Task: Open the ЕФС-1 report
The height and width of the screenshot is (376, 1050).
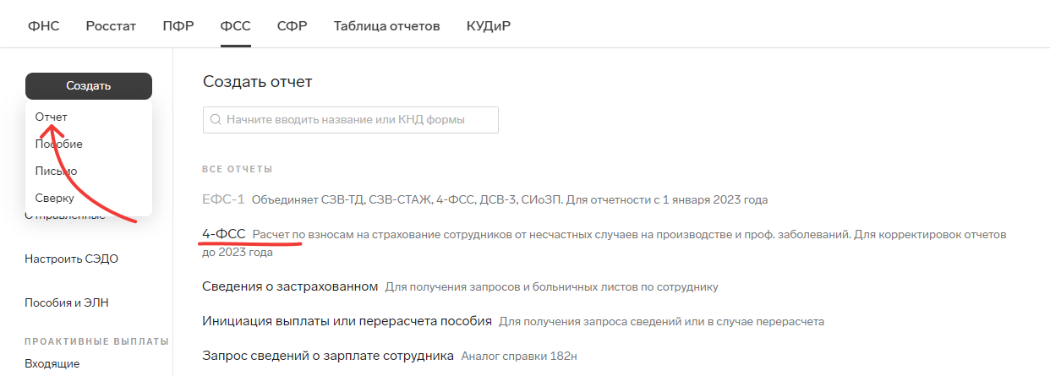Action: tap(223, 199)
